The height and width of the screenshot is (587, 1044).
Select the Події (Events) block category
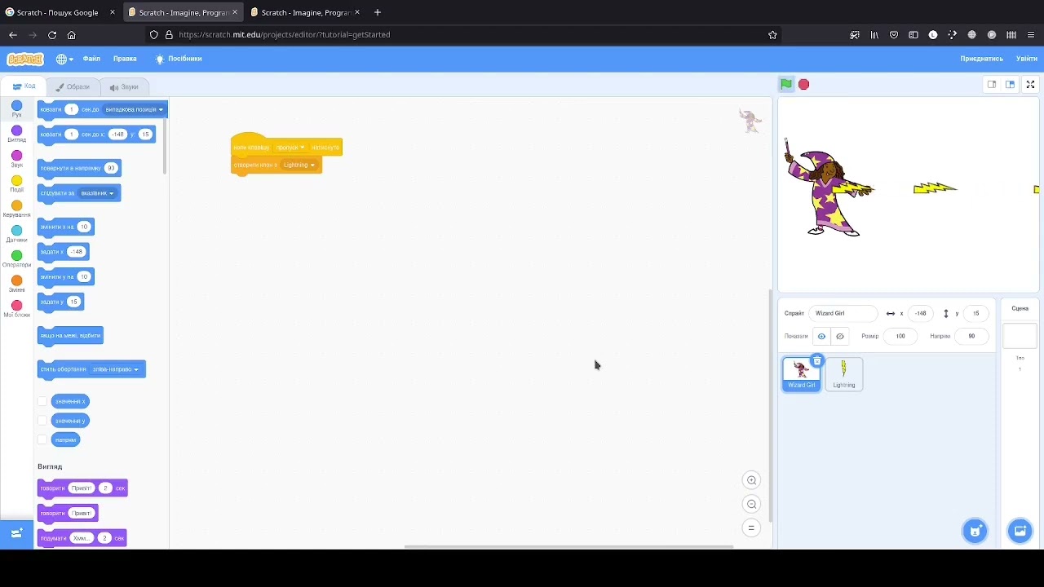(16, 184)
